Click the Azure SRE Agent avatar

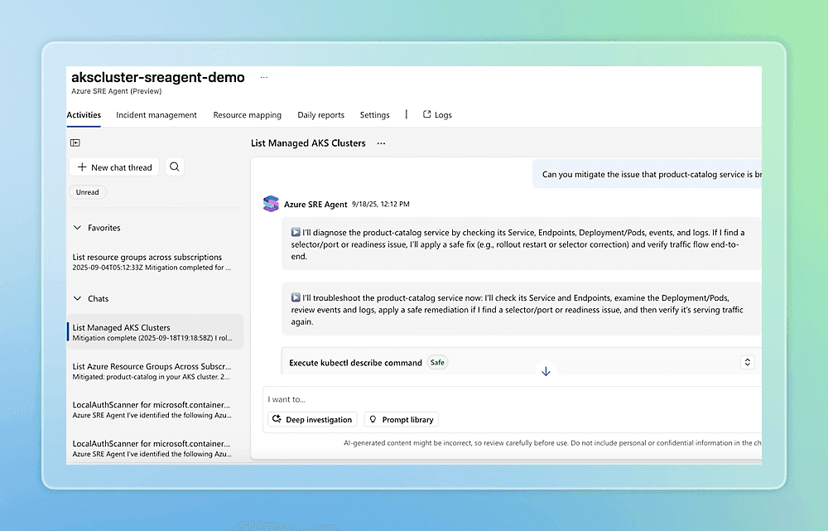[271, 203]
